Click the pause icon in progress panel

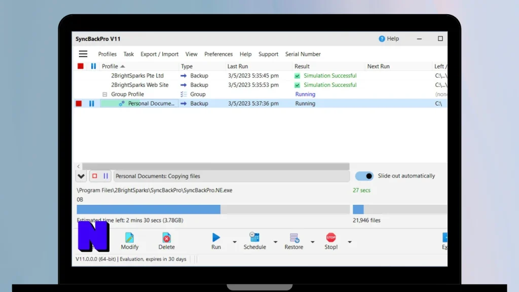(105, 176)
